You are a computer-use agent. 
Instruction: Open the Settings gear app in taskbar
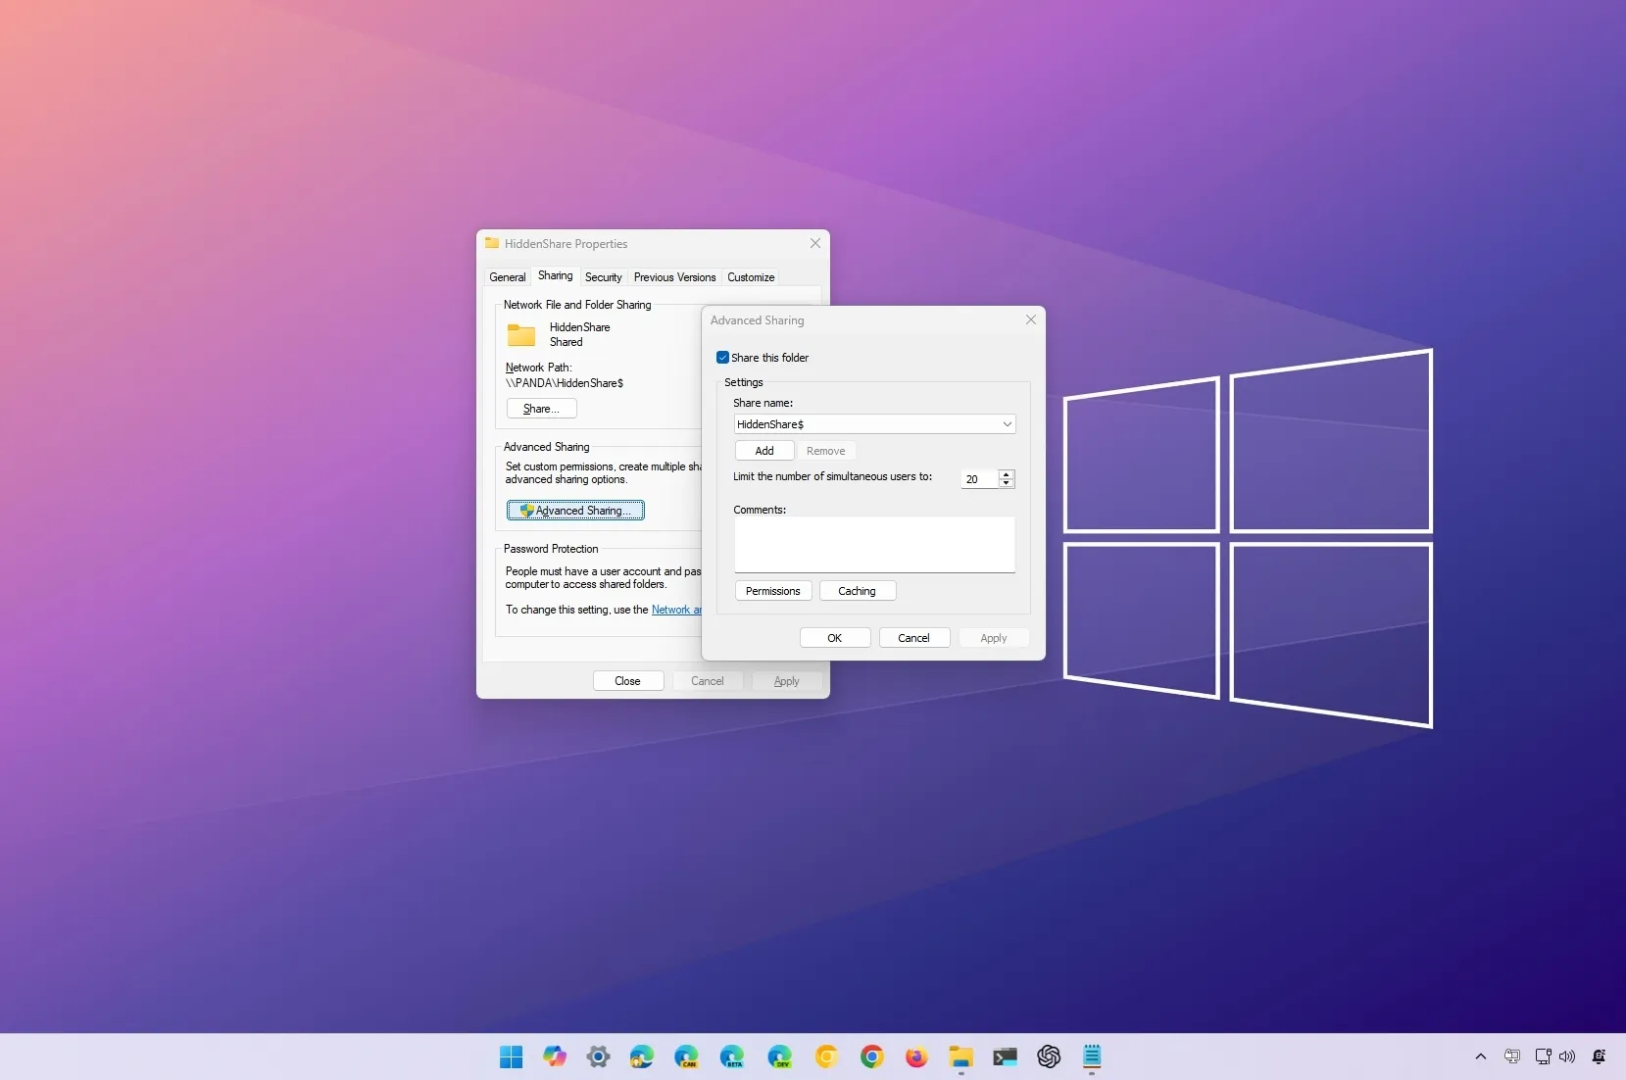[x=598, y=1056]
